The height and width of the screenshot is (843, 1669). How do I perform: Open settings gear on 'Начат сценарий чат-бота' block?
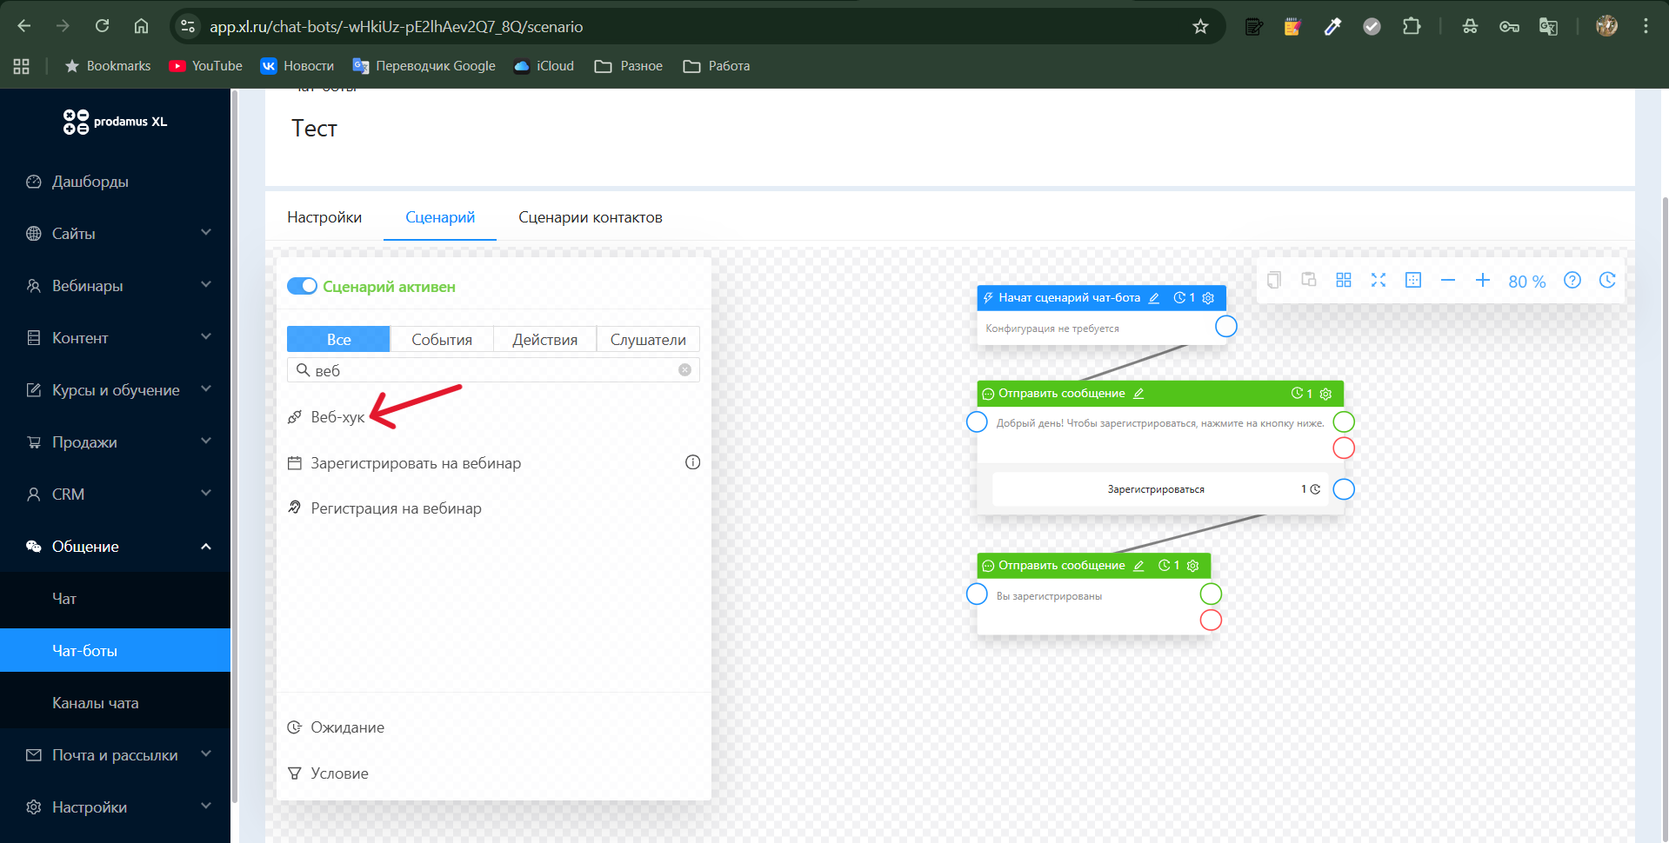coord(1208,298)
